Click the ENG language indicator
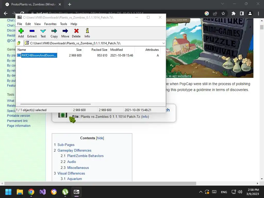Image resolution: width=264 pixels, height=198 pixels. (224, 192)
